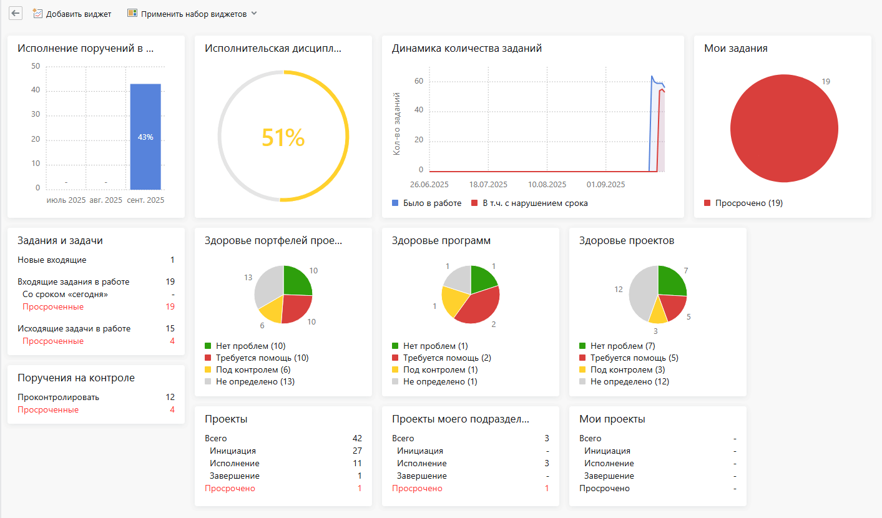Click the Apply widget set icon
882x518 pixels.
click(132, 13)
